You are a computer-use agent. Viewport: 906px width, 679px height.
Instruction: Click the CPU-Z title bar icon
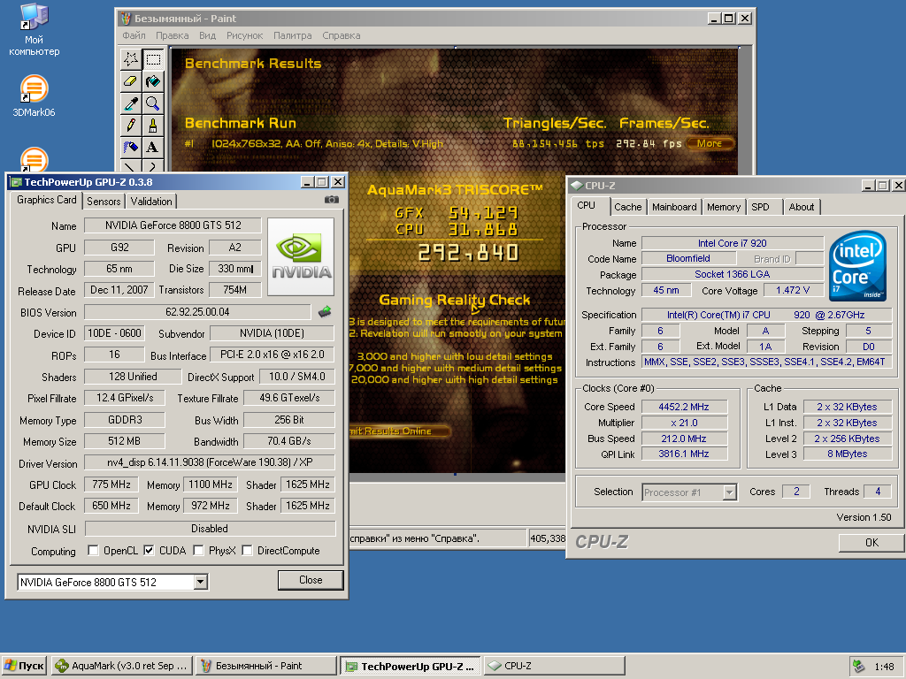576,186
